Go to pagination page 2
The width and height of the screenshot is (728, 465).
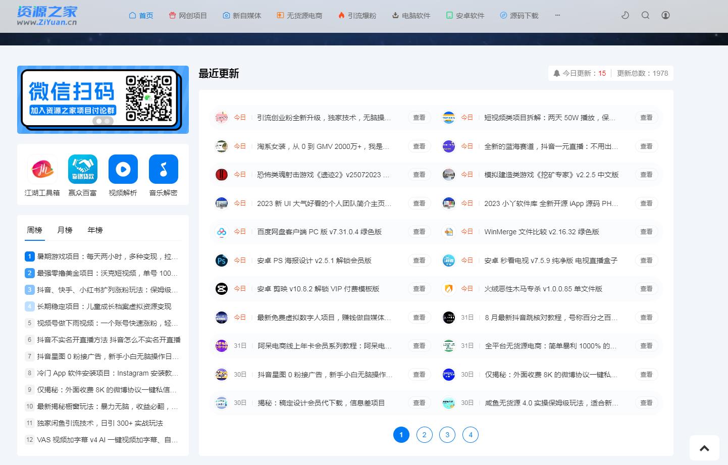click(x=425, y=435)
